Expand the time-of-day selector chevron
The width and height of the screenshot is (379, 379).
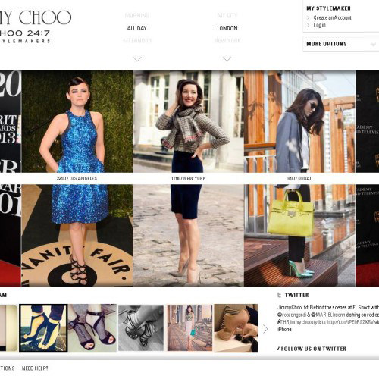[x=137, y=59]
